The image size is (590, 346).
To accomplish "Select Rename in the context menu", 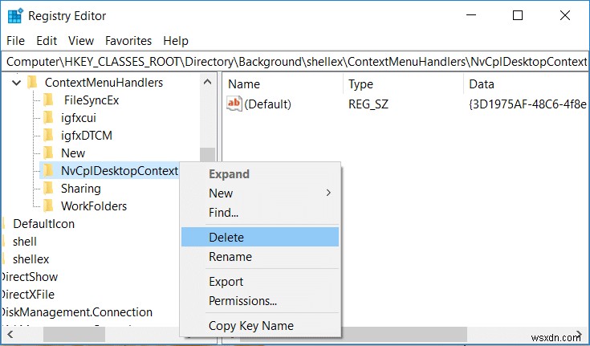I will click(x=230, y=257).
